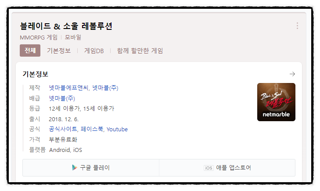
Task: Click the 넷마블(주) publisher link in 배급 row
Action: [62, 98]
